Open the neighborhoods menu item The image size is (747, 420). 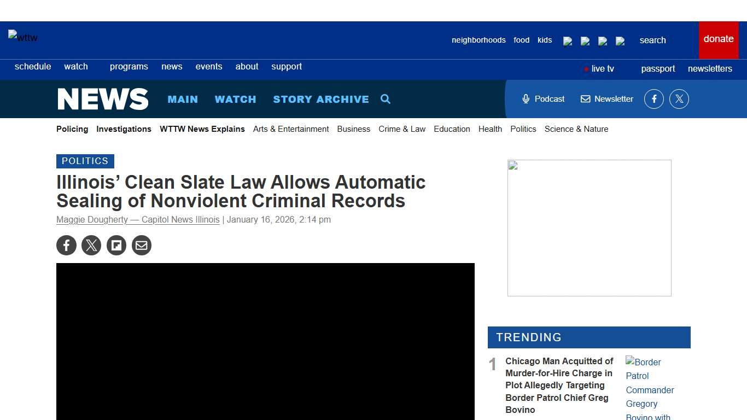tap(478, 40)
